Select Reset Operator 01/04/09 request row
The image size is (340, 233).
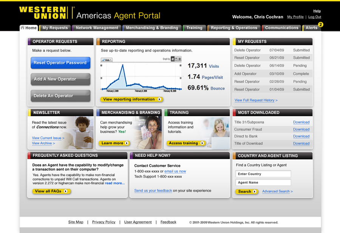[x=272, y=90]
